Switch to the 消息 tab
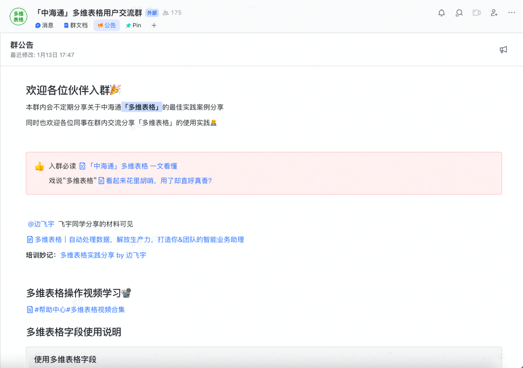Image resolution: width=523 pixels, height=368 pixels. [45, 25]
